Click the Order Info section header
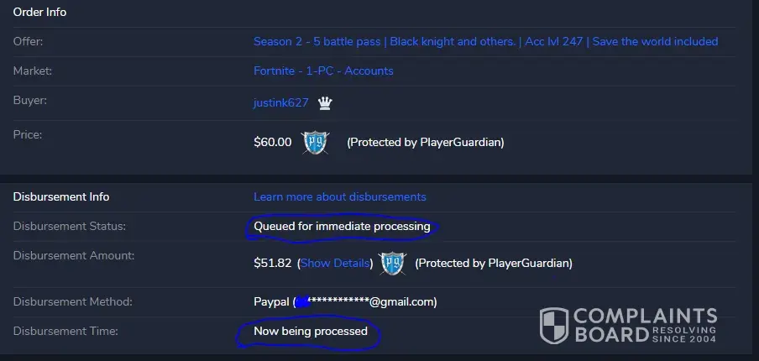Viewport: 759px width, 361px height. [x=39, y=12]
